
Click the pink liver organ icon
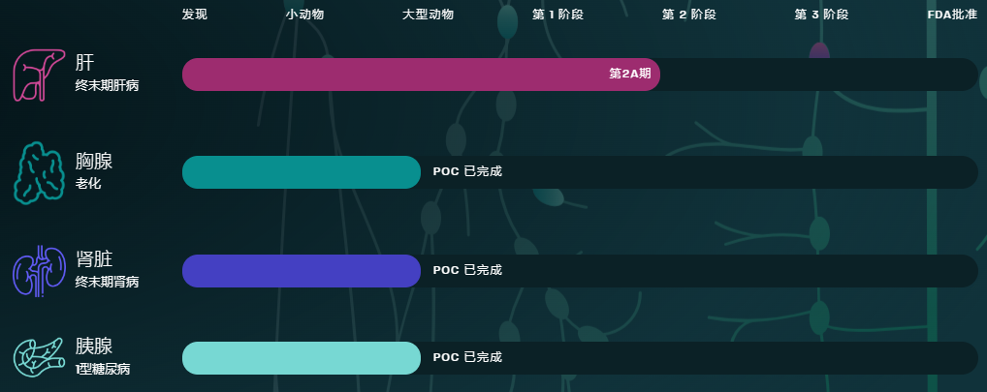point(39,75)
